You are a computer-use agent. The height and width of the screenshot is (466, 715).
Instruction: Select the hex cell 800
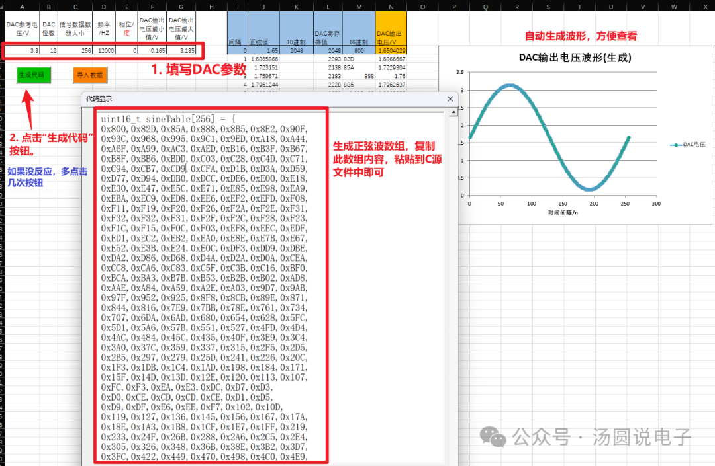pos(359,50)
